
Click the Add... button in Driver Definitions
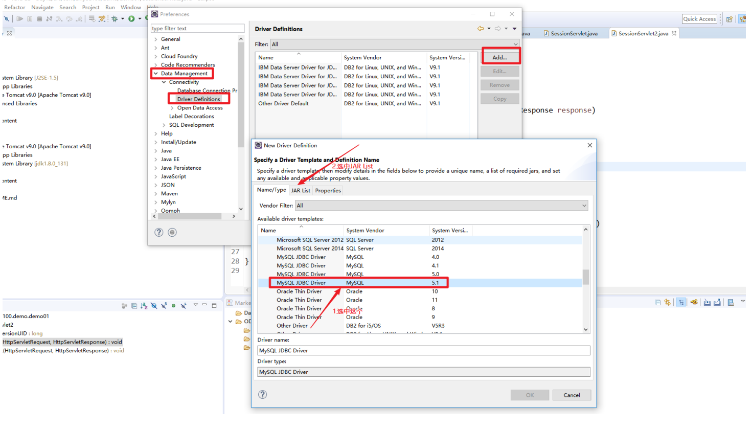(x=499, y=57)
